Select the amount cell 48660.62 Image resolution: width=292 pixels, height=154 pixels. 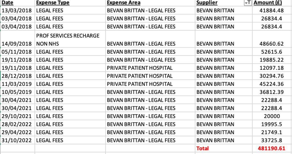pyautogui.click(x=272, y=44)
